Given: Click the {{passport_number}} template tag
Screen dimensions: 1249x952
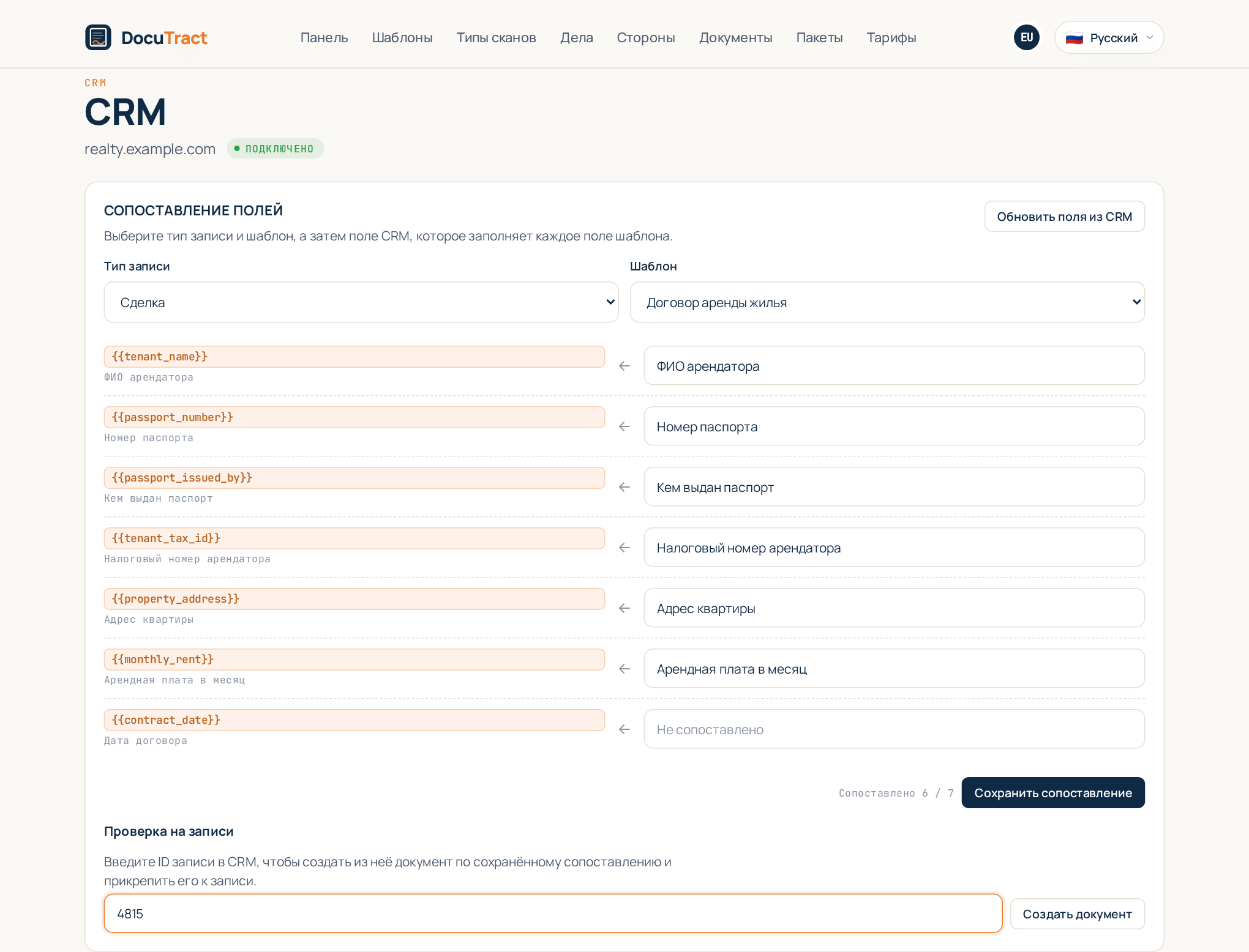Looking at the screenshot, I should (354, 417).
